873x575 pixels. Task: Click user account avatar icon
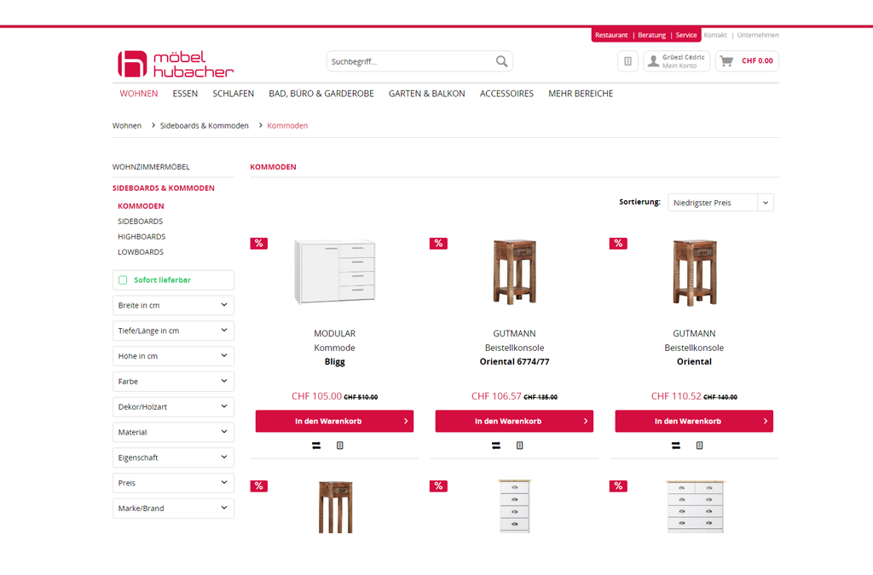[653, 61]
